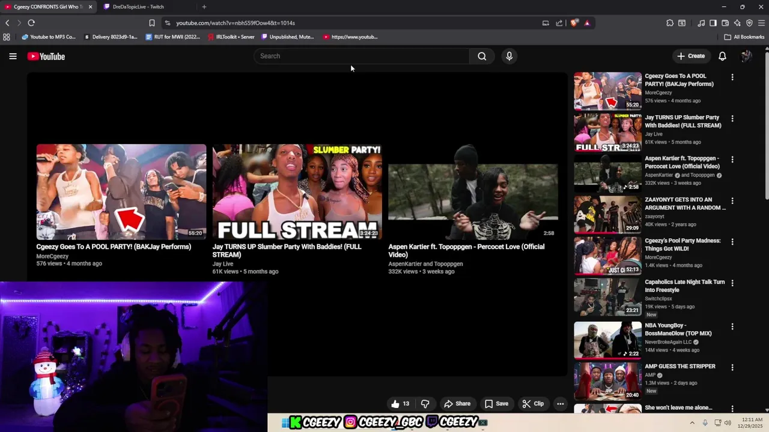The image size is (769, 432).
Task: Open RUT for MWII bookmark
Action: (x=173, y=37)
